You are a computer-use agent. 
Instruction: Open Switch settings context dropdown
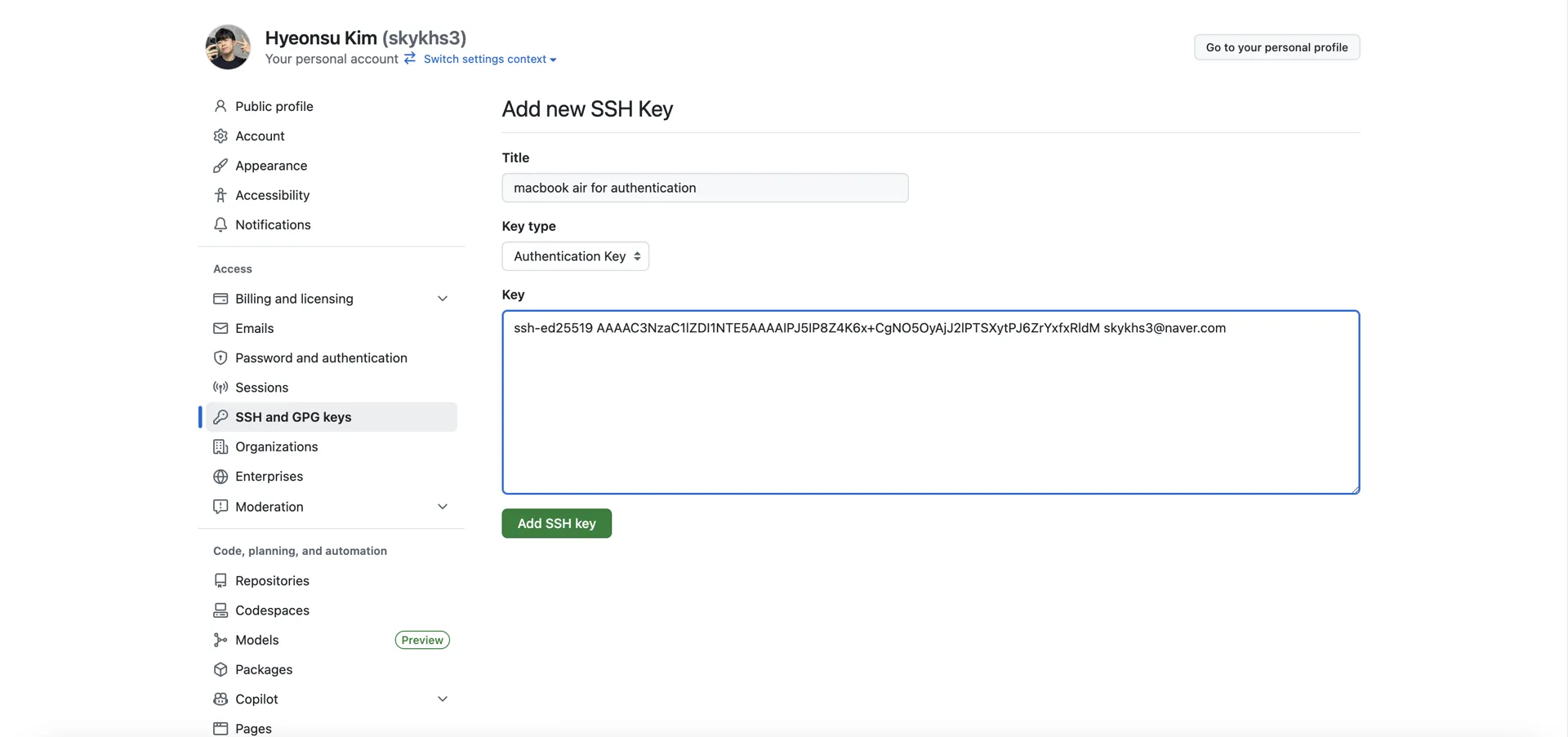(490, 59)
